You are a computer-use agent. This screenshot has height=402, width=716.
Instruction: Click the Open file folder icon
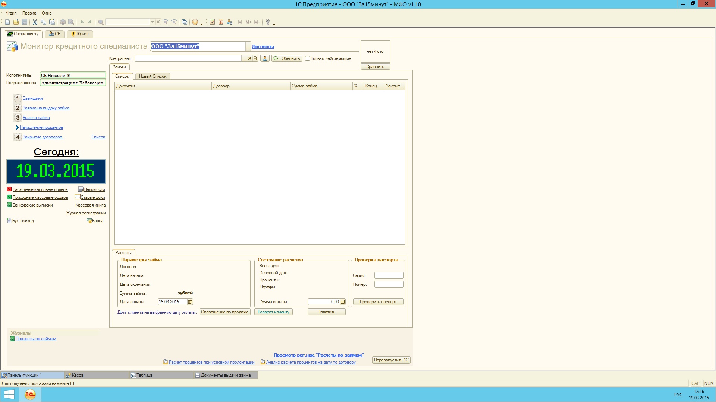(x=16, y=22)
